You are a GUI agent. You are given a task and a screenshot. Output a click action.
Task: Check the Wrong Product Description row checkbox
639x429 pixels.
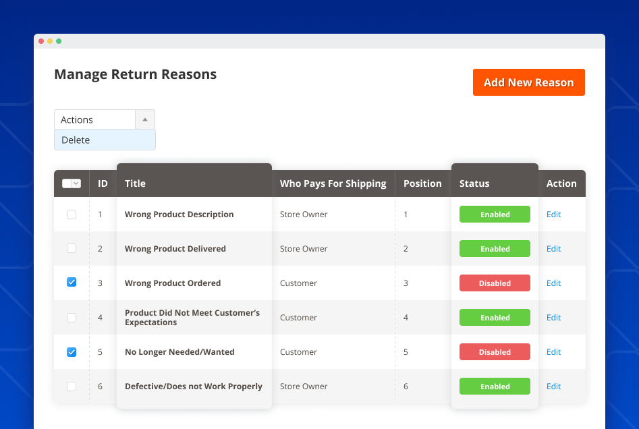(x=72, y=214)
